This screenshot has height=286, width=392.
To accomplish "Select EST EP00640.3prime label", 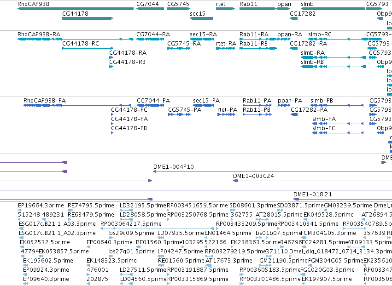I will click(110, 242).
